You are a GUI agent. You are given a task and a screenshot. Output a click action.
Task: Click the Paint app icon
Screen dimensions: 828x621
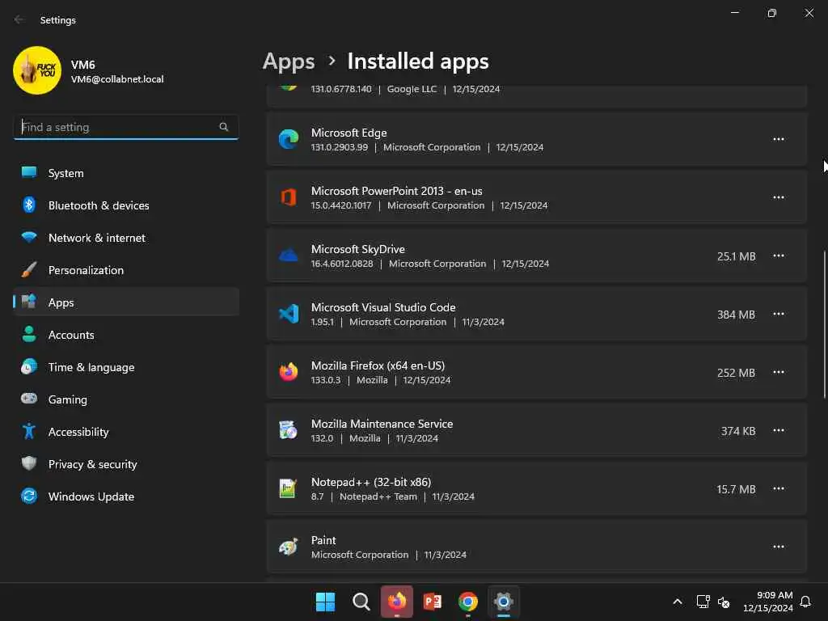pyautogui.click(x=289, y=547)
